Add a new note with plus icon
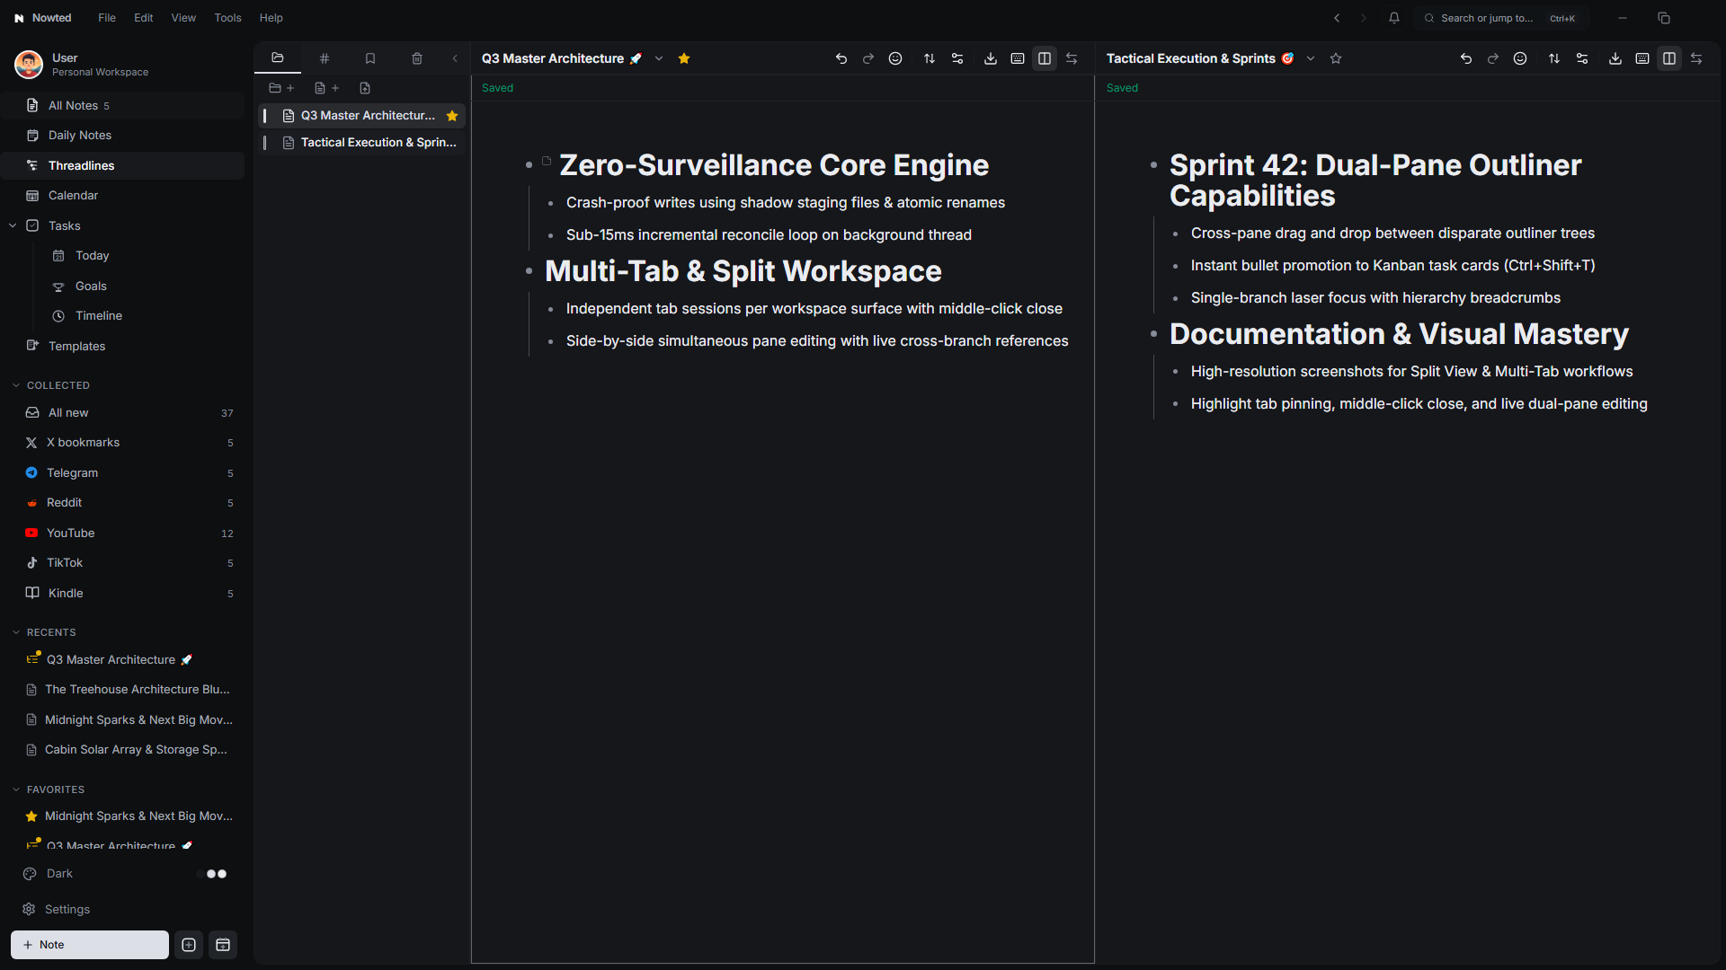1726x970 pixels. (326, 88)
